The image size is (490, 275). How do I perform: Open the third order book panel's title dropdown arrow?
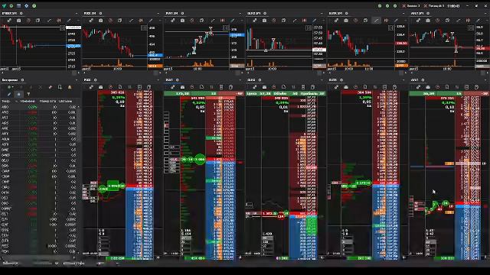(240, 80)
